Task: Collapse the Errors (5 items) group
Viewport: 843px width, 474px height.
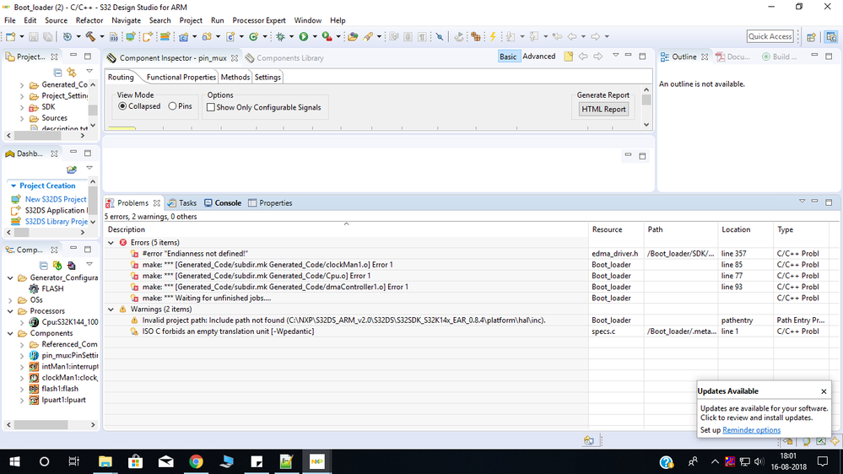Action: coord(111,243)
